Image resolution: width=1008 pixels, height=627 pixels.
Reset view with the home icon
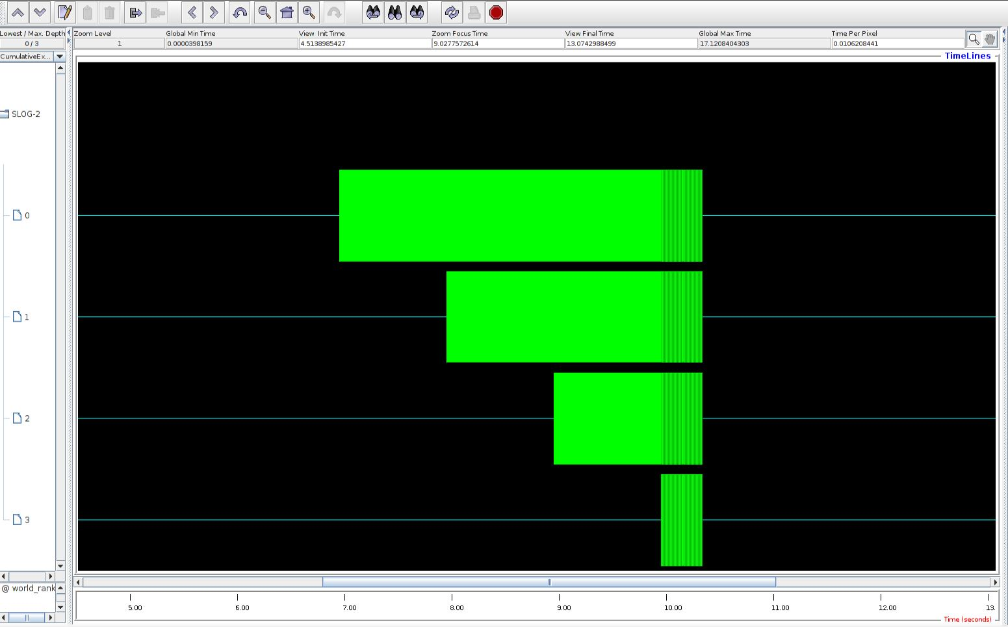point(287,12)
